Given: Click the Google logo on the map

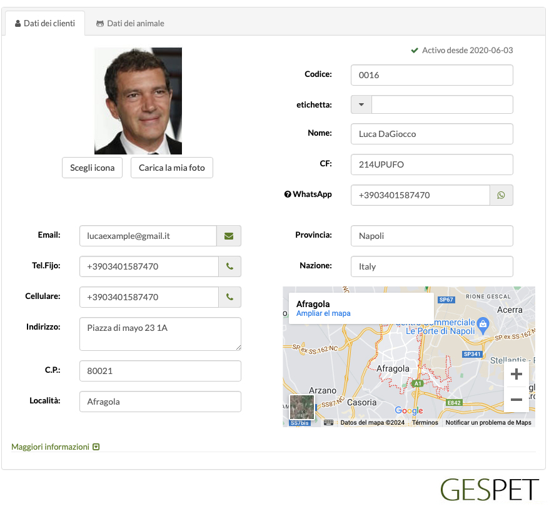Looking at the screenshot, I should [x=408, y=410].
